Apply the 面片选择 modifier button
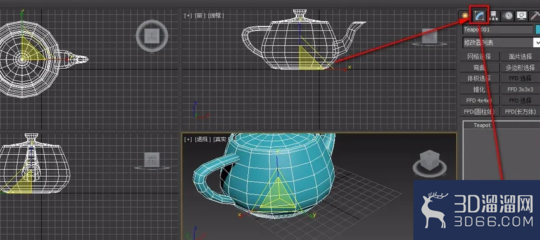Viewport: 540px width, 240px height. tap(520, 56)
